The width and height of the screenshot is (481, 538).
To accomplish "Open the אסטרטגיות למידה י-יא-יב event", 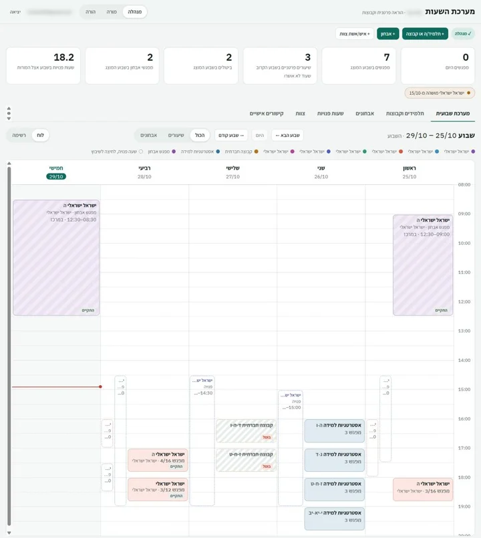I will pyautogui.click(x=334, y=519).
